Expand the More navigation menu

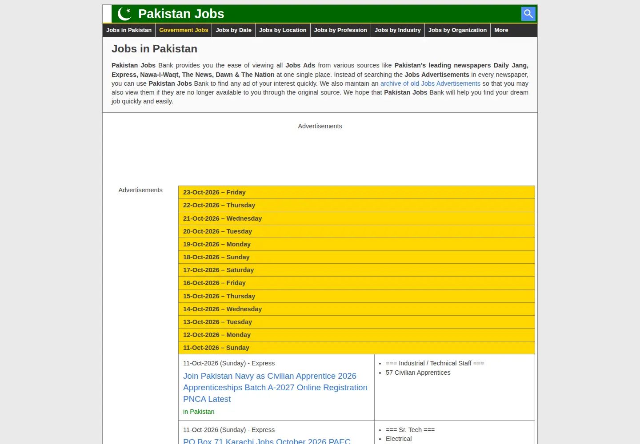(501, 30)
